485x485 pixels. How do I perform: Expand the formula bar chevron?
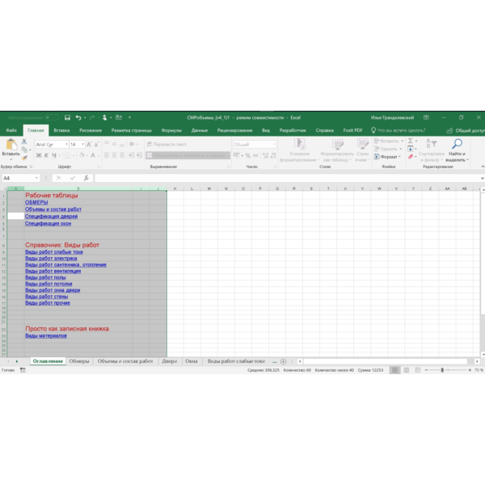[x=482, y=178]
